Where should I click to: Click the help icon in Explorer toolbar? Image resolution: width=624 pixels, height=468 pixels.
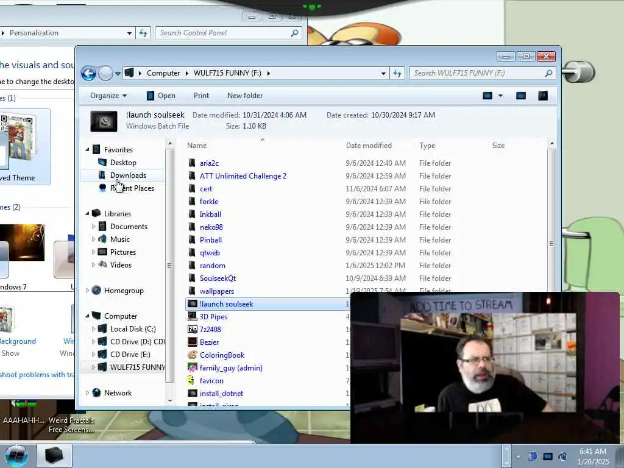point(543,96)
